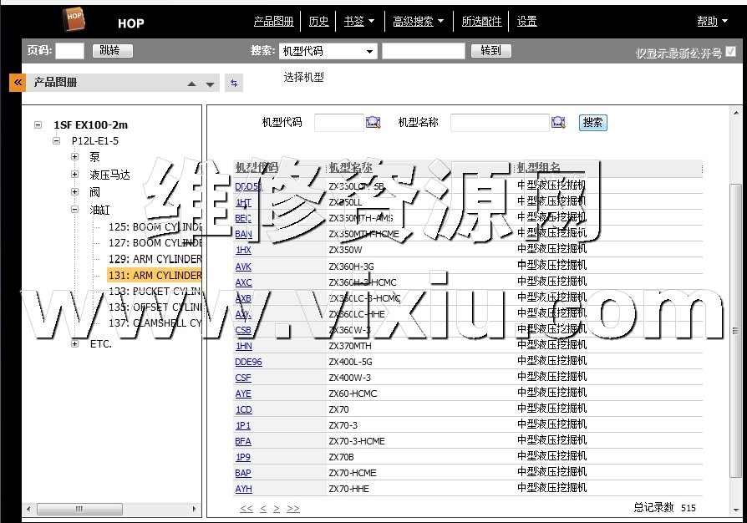The width and height of the screenshot is (747, 523).
Task: Click lookup icon next to 机型名称 field
Action: coord(558,123)
